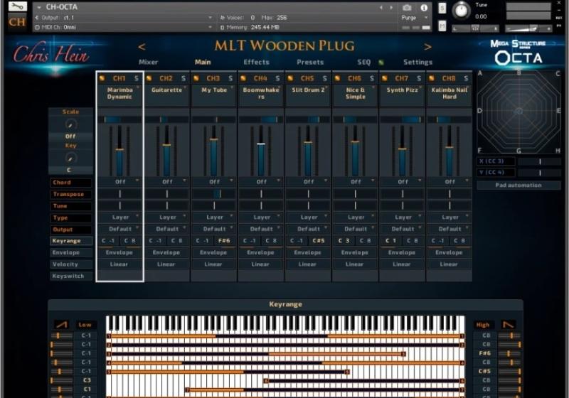Toggle the SEQ on/off indicator
This screenshot has width=569, height=398.
pyautogui.click(x=381, y=63)
